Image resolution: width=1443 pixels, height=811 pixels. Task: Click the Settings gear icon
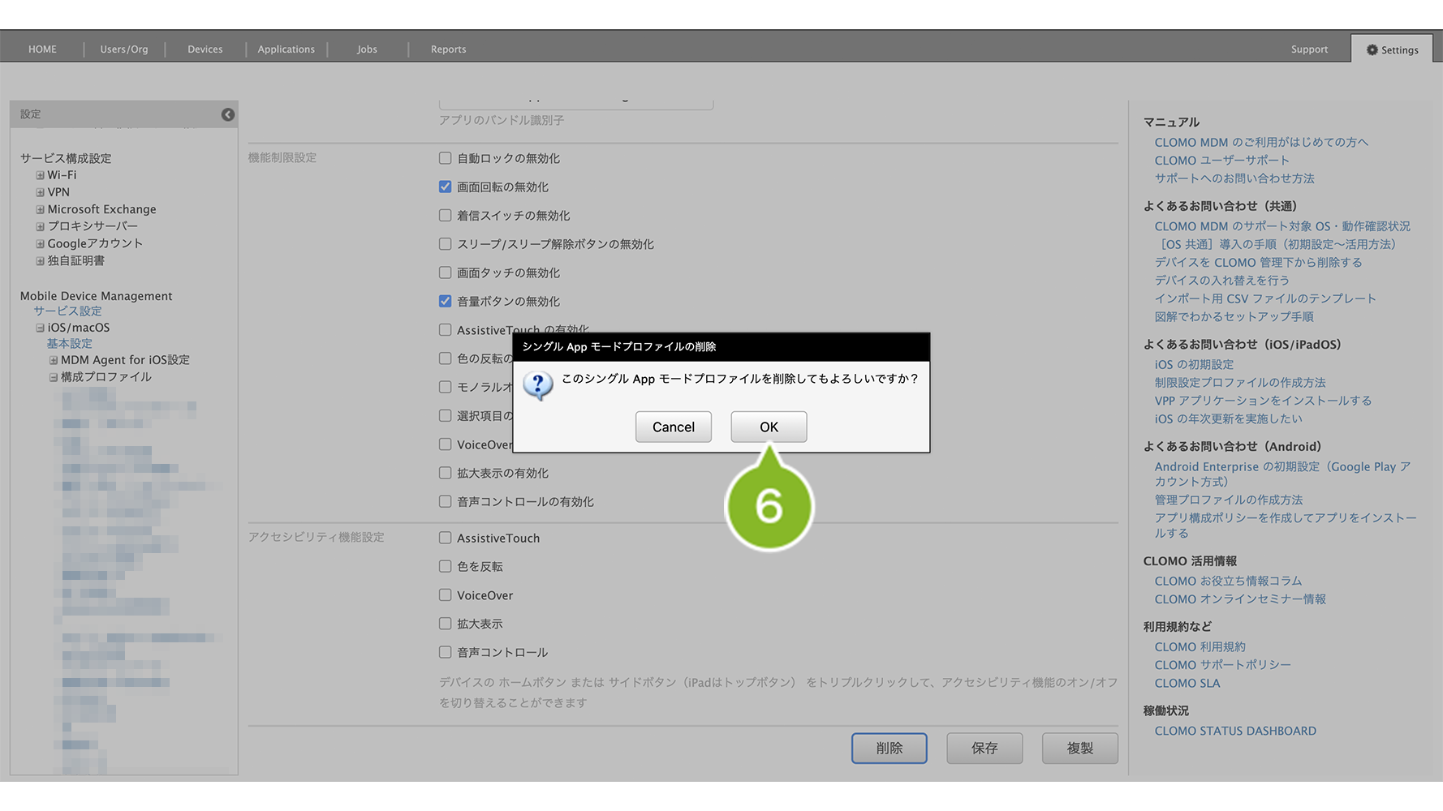pos(1372,49)
